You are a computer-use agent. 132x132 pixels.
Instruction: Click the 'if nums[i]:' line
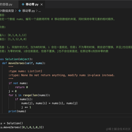click(x=24, y=99)
